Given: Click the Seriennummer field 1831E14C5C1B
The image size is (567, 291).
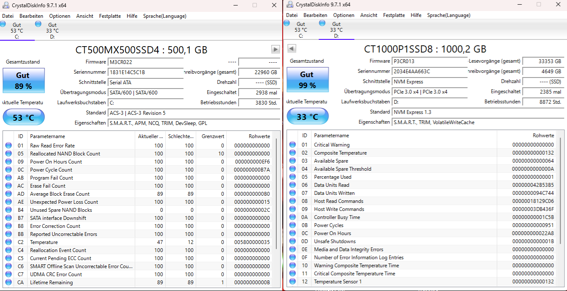Looking at the screenshot, I should click(146, 72).
